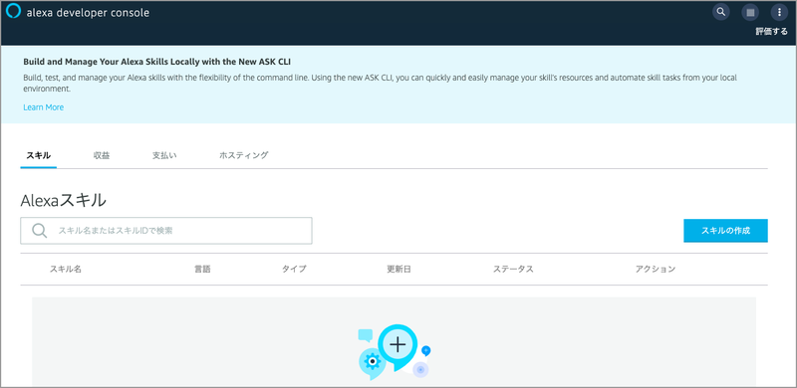Open the Learn More link

point(43,107)
